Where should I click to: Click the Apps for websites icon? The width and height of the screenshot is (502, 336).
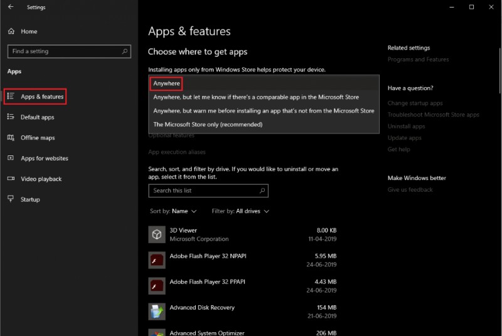tap(11, 158)
